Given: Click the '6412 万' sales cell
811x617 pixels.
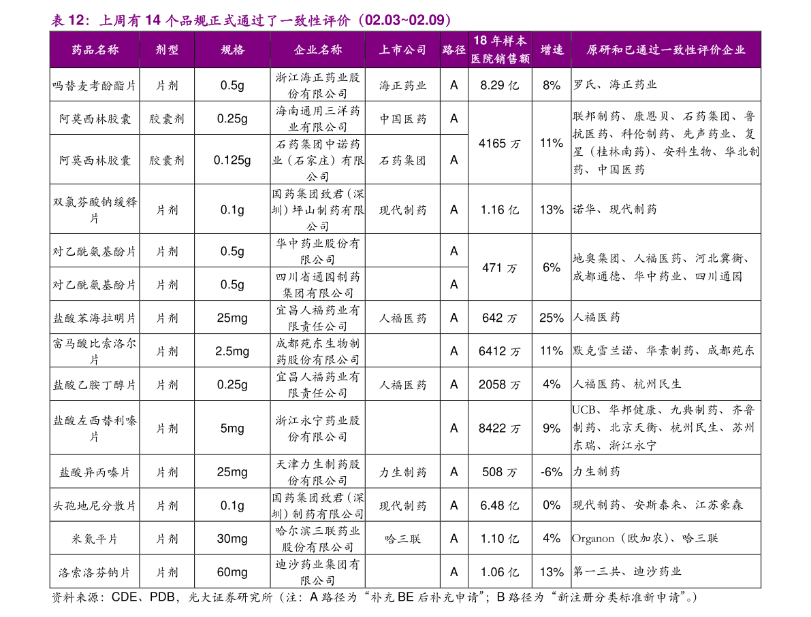Looking at the screenshot, I should point(500,352).
